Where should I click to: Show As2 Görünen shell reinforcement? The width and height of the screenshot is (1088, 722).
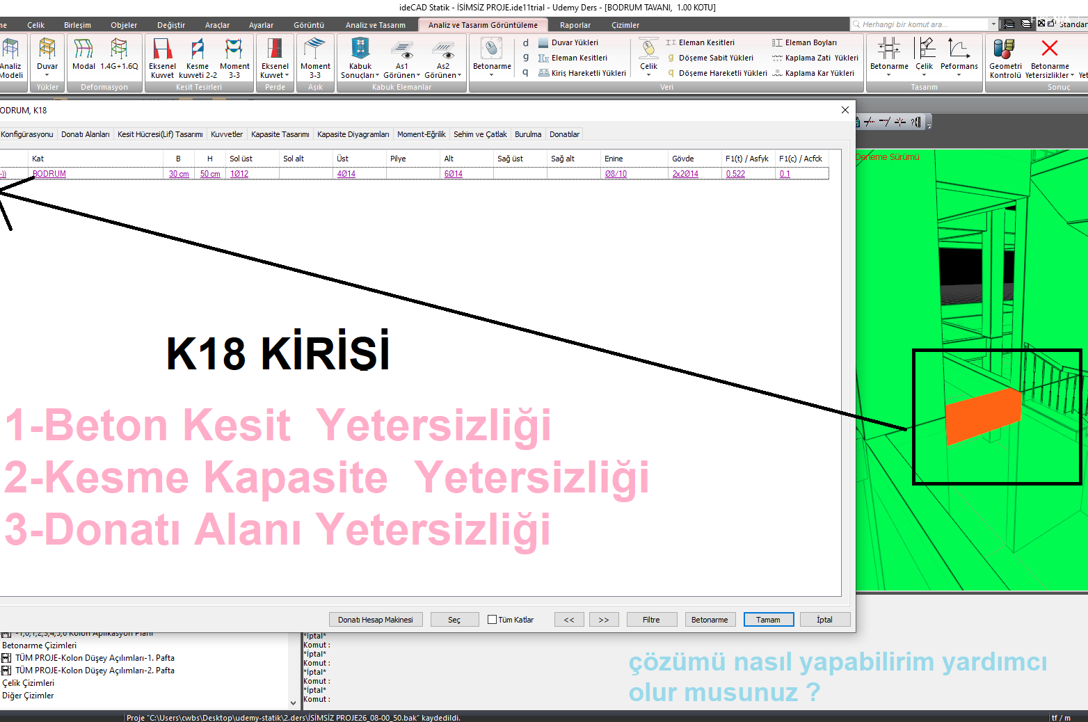pyautogui.click(x=443, y=58)
